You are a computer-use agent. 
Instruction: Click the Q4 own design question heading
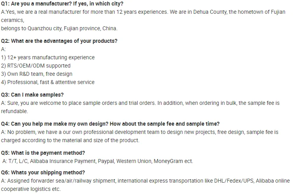click(x=110, y=124)
